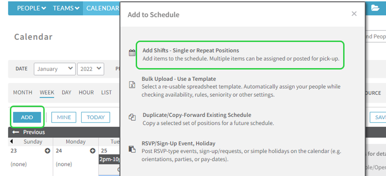Click the spreadsheet icon for Bulk Upload
Image resolution: width=386 pixels, height=176 pixels.
click(132, 84)
